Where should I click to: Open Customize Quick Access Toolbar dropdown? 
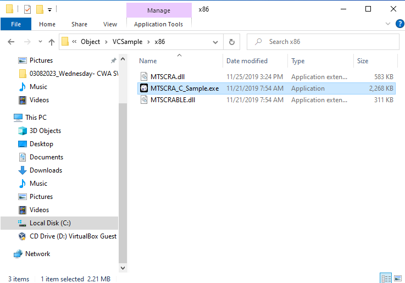pyautogui.click(x=49, y=9)
